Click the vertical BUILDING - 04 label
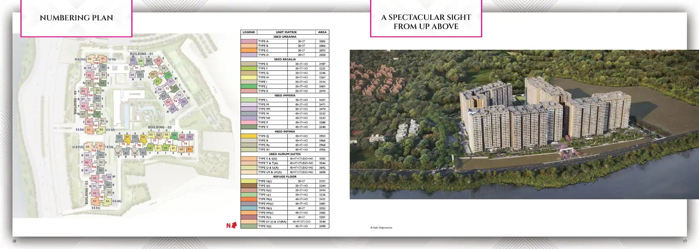Screen dimensions: 699x249 (x=75, y=102)
